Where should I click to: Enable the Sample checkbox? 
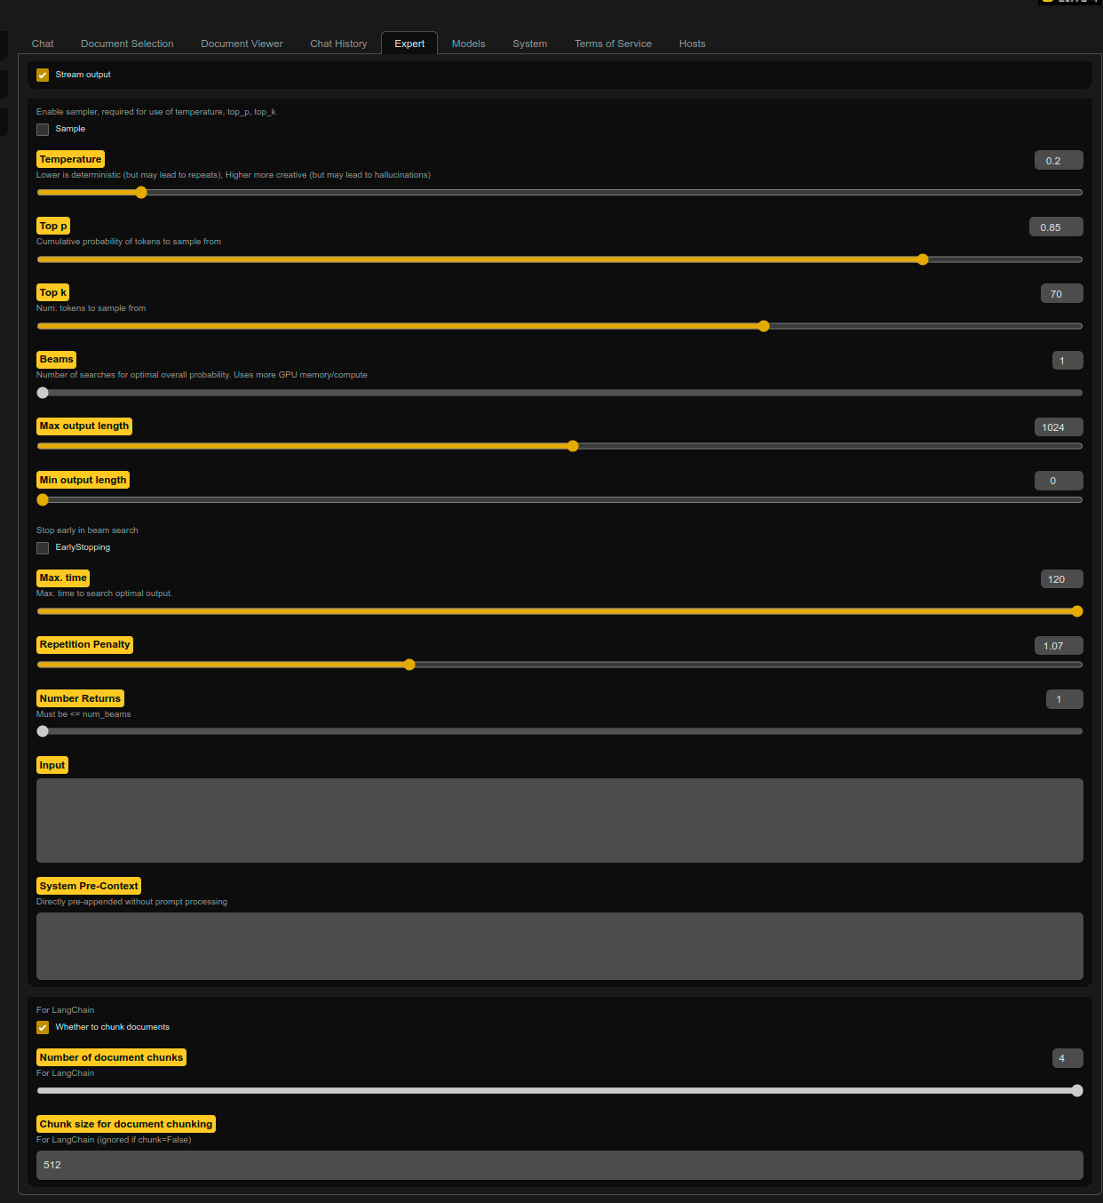click(42, 129)
